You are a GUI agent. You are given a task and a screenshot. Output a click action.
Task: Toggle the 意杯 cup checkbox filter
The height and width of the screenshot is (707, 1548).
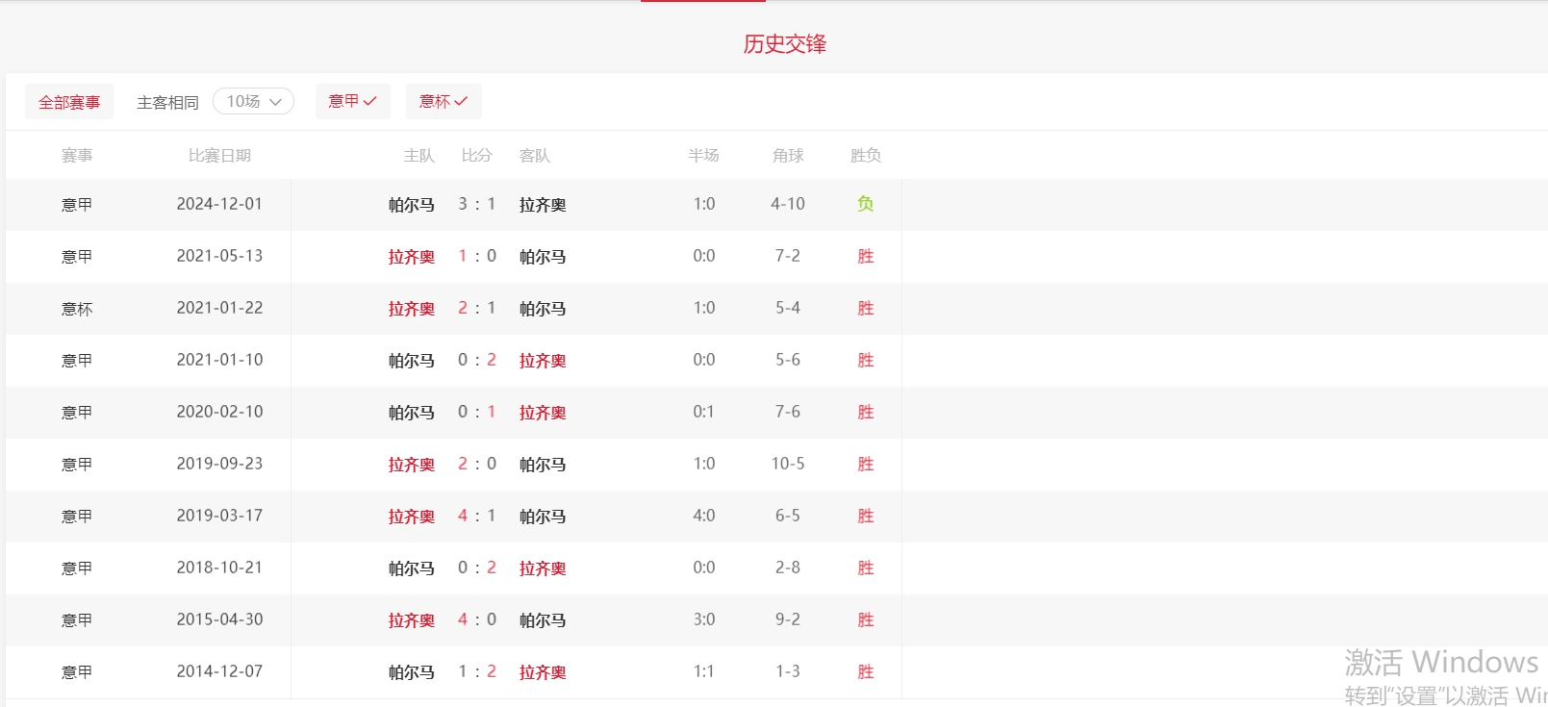(444, 101)
